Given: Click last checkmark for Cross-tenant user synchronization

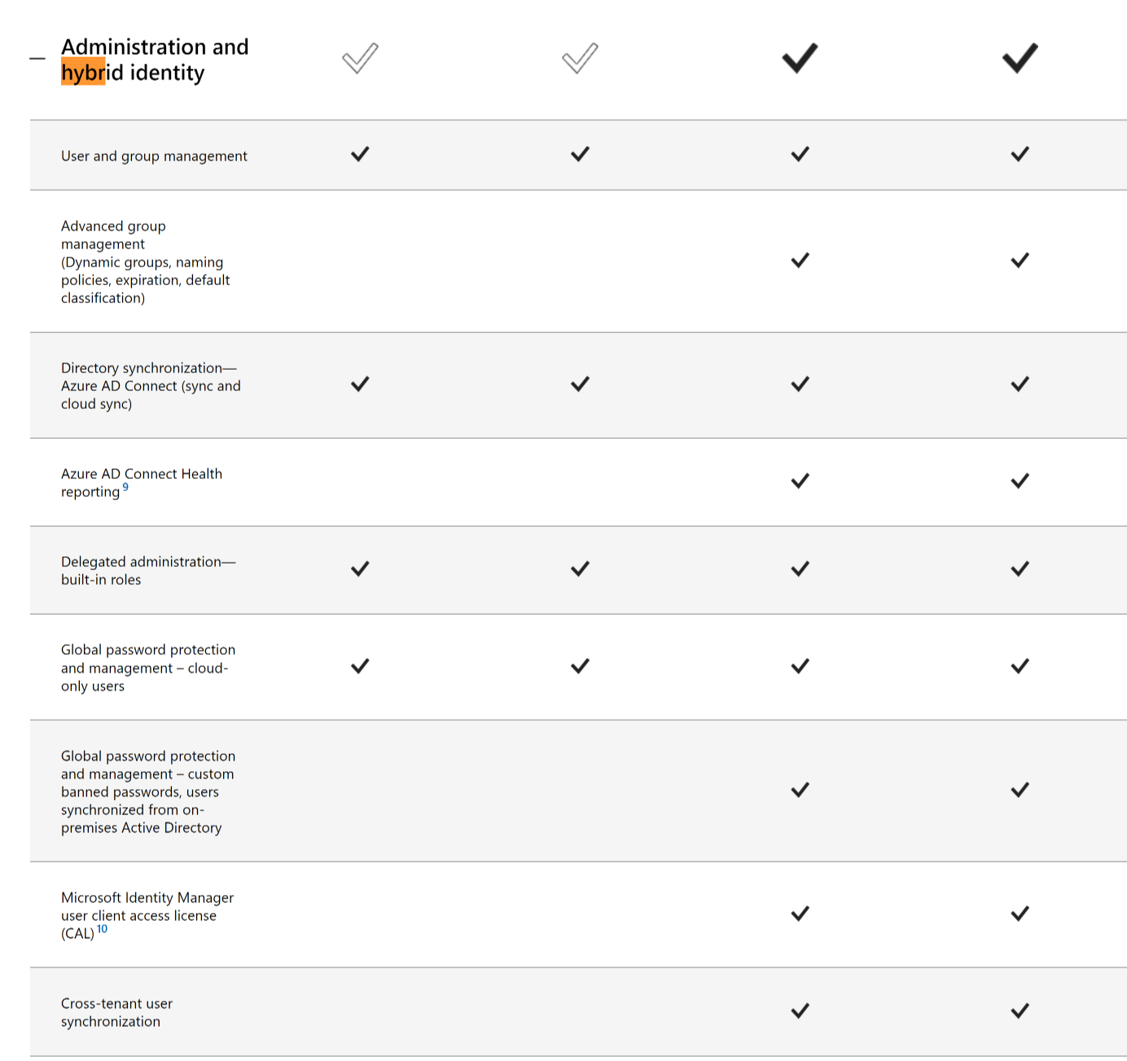Looking at the screenshot, I should (x=1020, y=1011).
